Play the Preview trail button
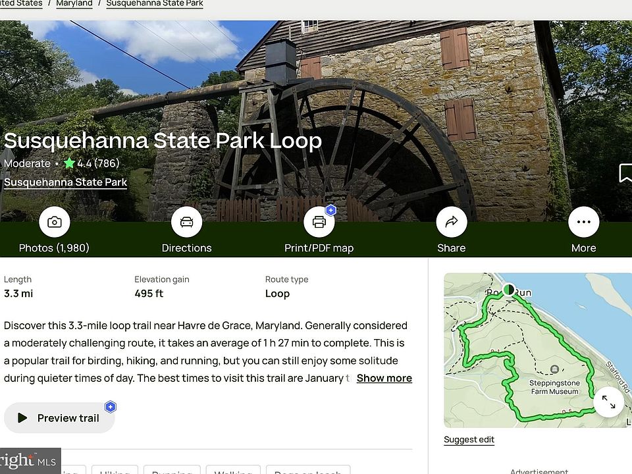This screenshot has width=632, height=474. point(59,418)
